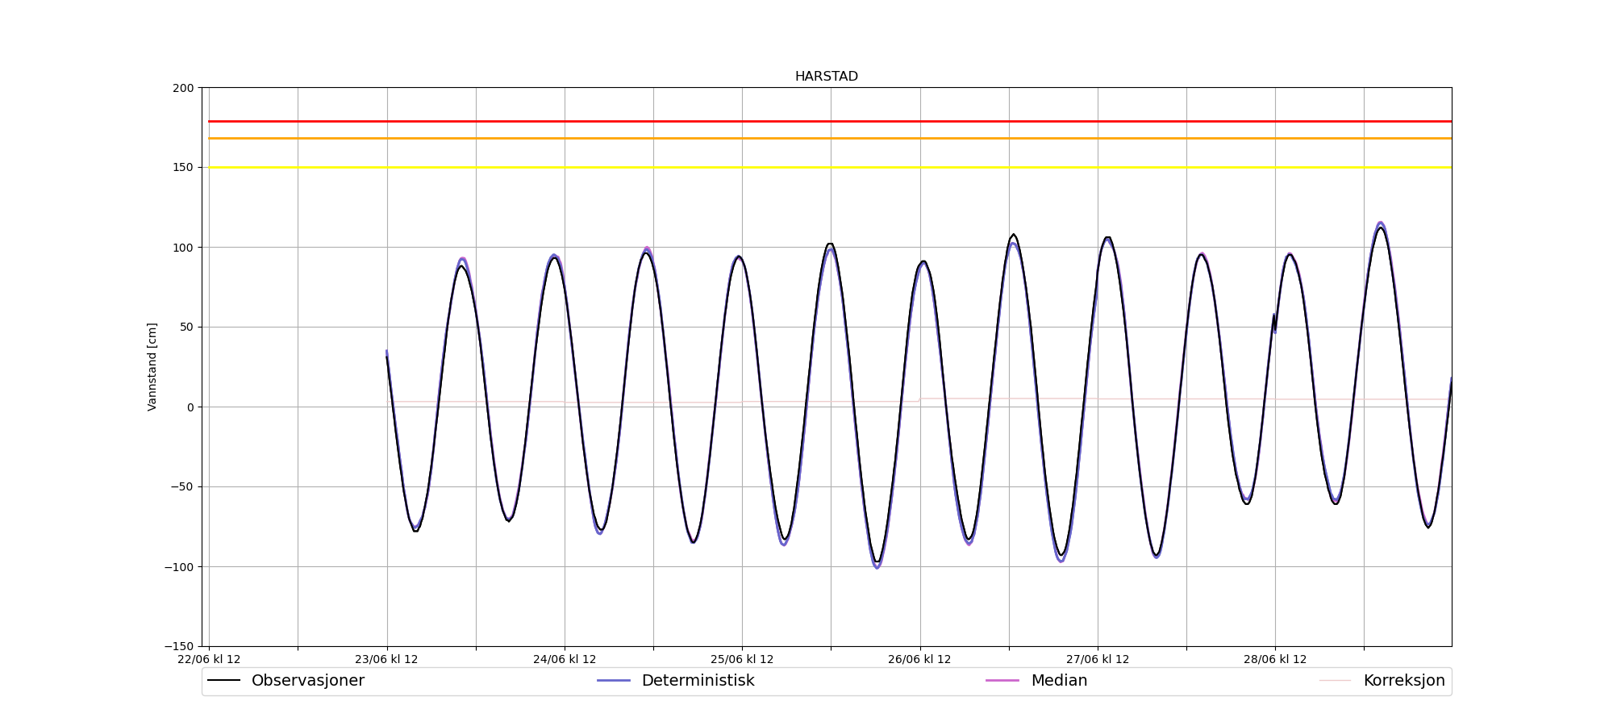Click the y-axis value −100
The width and height of the screenshot is (1613, 726).
pos(179,567)
